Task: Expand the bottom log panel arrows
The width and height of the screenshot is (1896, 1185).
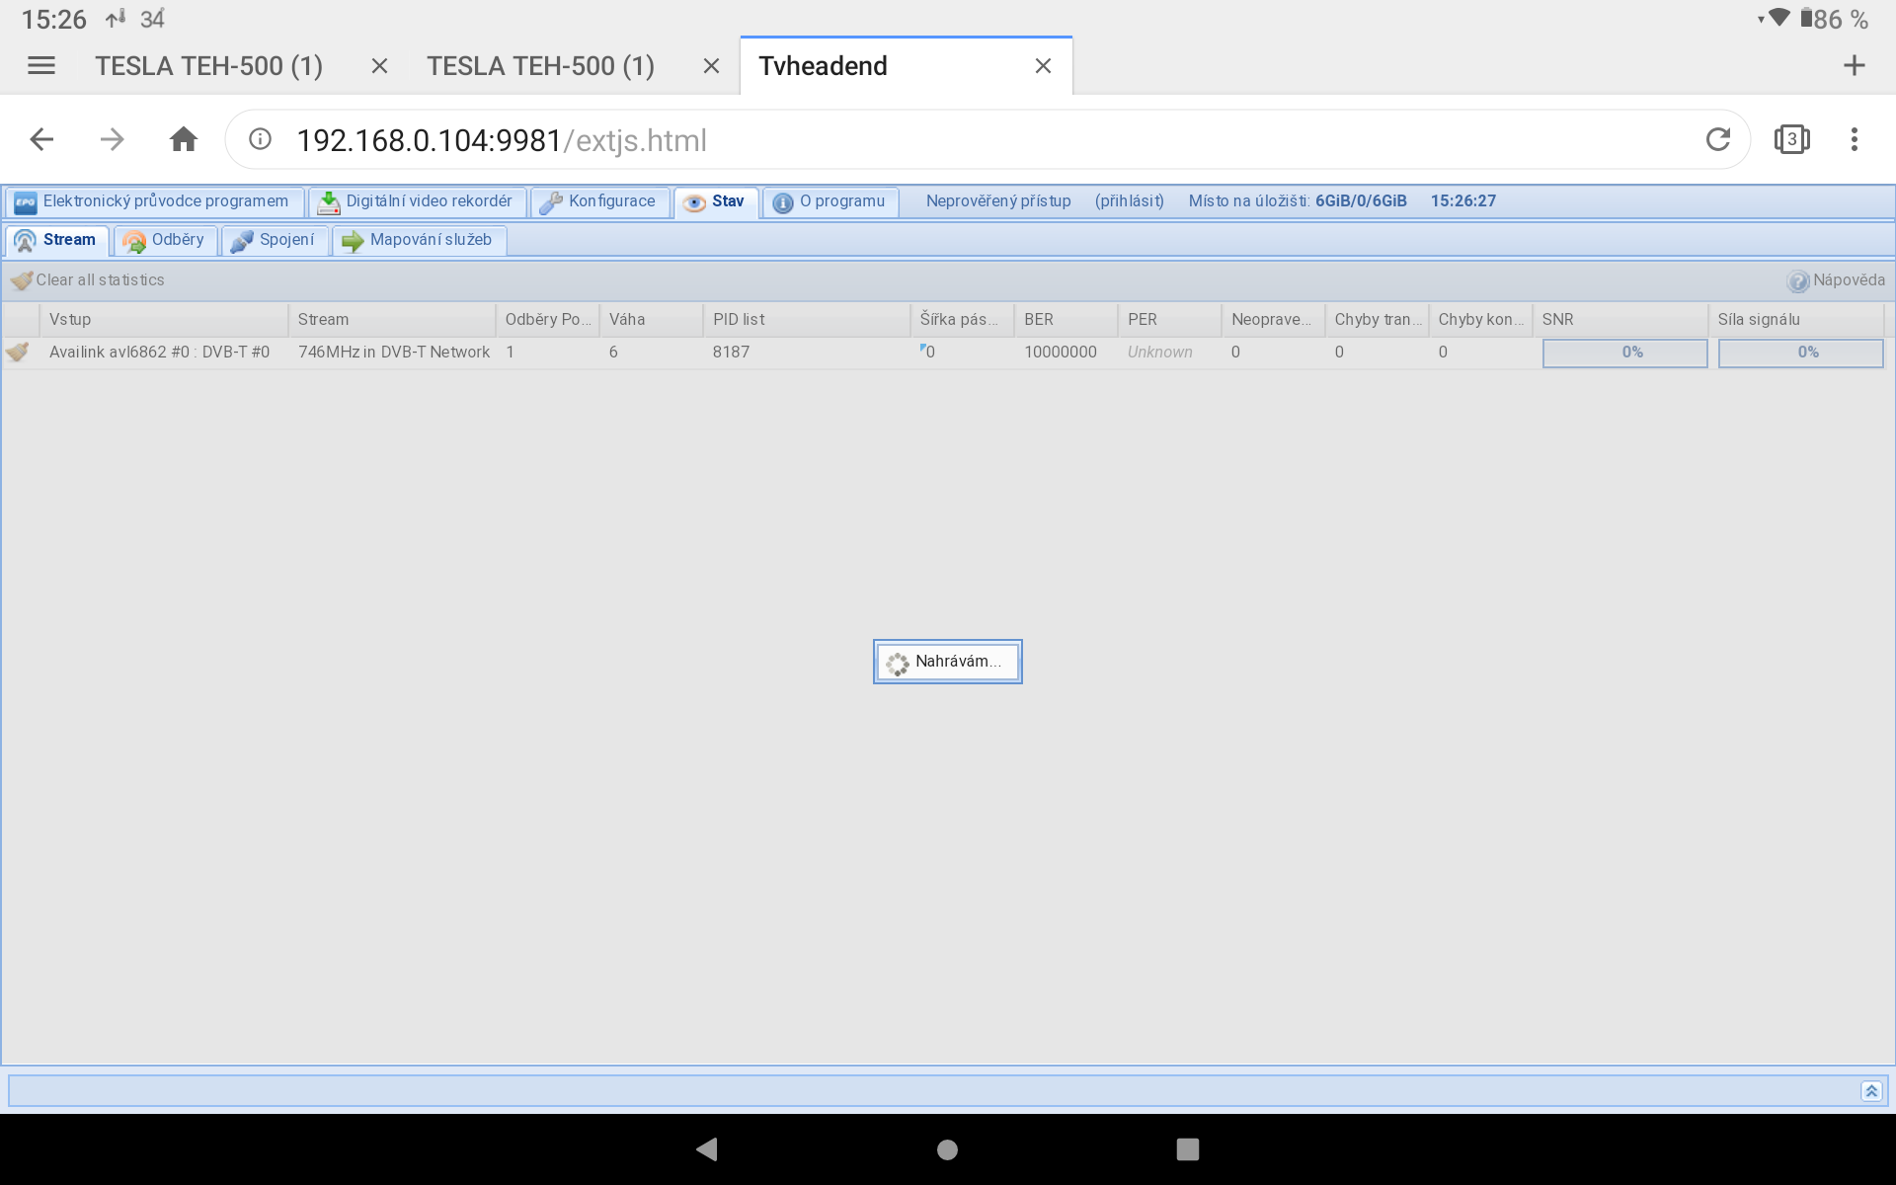Action: [1870, 1091]
